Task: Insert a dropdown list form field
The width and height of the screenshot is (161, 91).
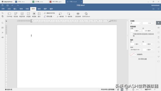Action: coord(22,15)
